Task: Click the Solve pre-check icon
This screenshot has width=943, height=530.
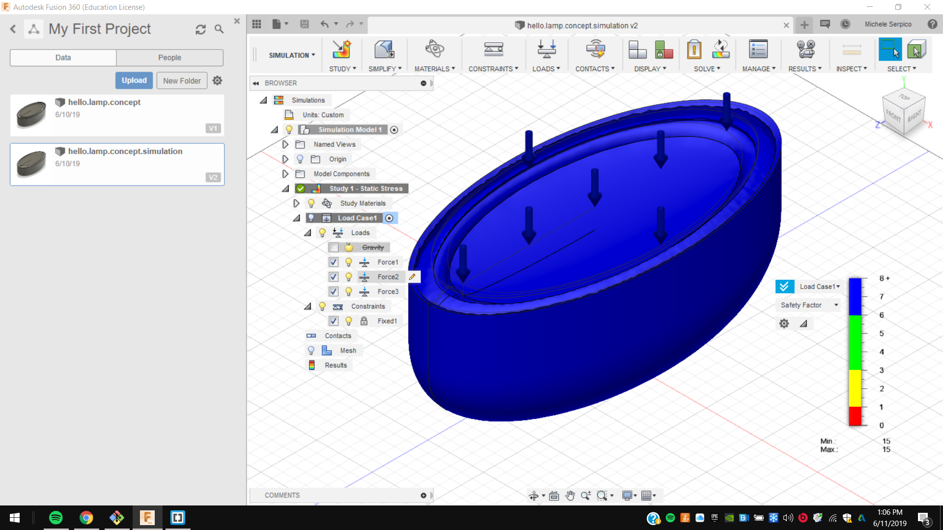Action: pos(694,50)
